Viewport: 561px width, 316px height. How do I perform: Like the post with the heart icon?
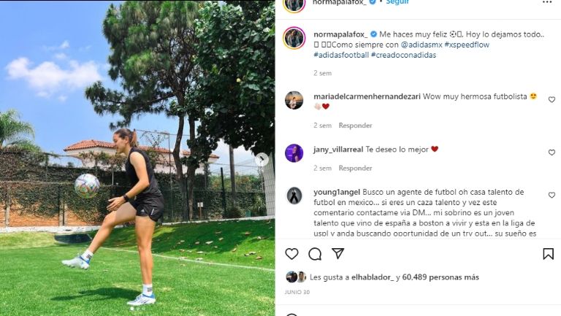coord(291,254)
